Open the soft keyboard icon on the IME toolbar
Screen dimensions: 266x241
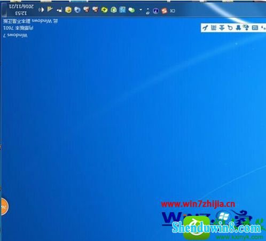[255, 28]
